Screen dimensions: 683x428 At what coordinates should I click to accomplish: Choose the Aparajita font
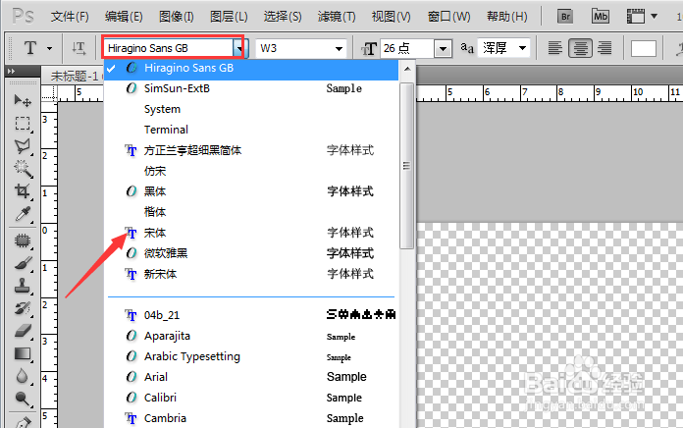point(251,336)
